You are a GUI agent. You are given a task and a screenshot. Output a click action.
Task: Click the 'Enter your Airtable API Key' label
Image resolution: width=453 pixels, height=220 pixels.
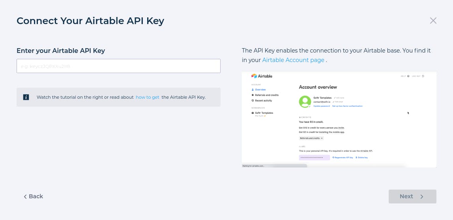click(61, 51)
